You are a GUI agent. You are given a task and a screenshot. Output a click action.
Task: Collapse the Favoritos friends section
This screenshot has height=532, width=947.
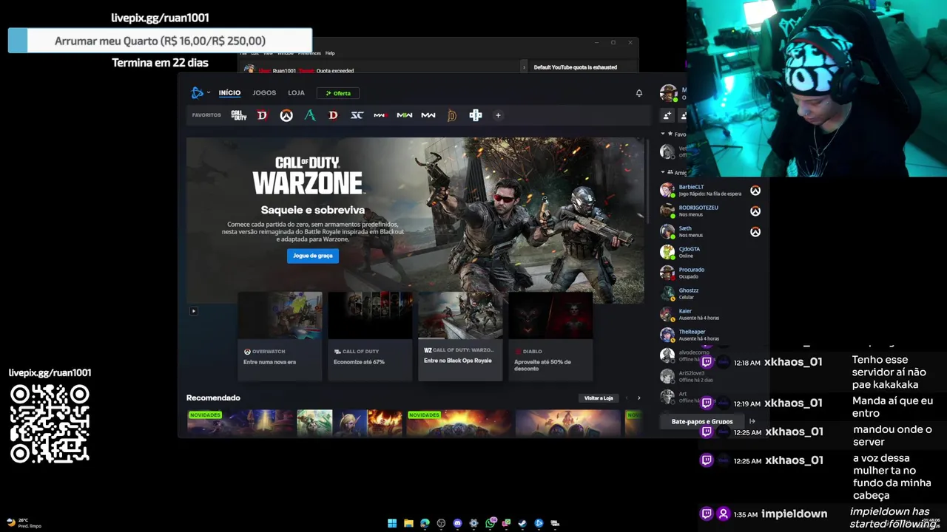(663, 134)
